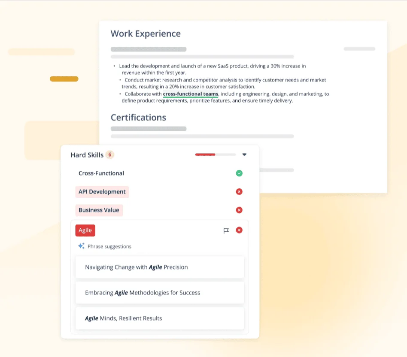Viewport: 407px width, 357px height.
Task: Click the red X icon beside Business Value
Action: (x=239, y=210)
